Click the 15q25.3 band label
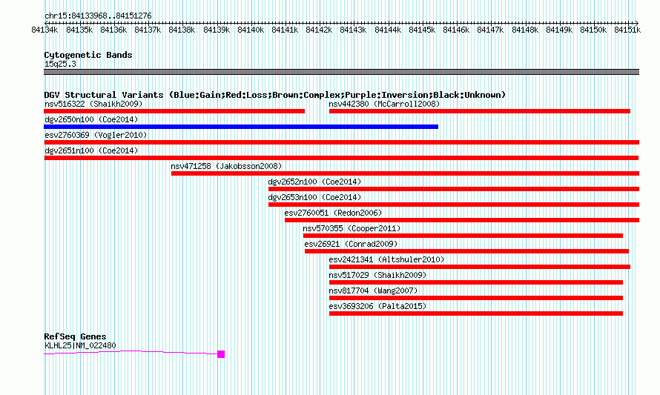This screenshot has height=395, width=660. [60, 64]
